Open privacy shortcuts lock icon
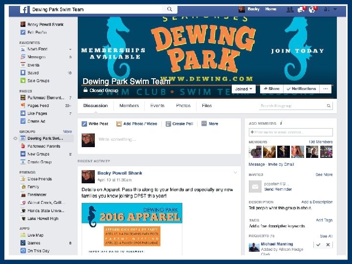The width and height of the screenshot is (352, 264). [x=327, y=10]
